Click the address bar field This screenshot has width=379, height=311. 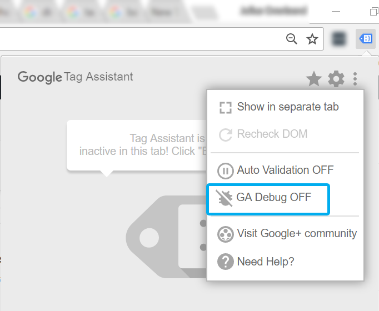[140, 39]
